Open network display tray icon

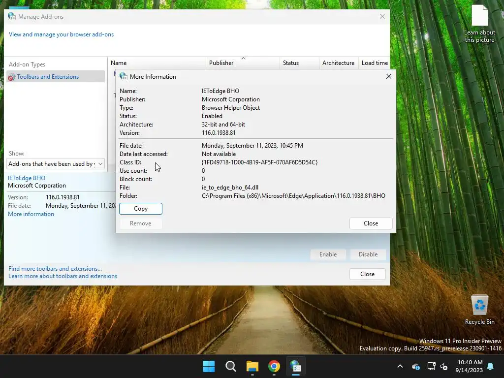431,366
